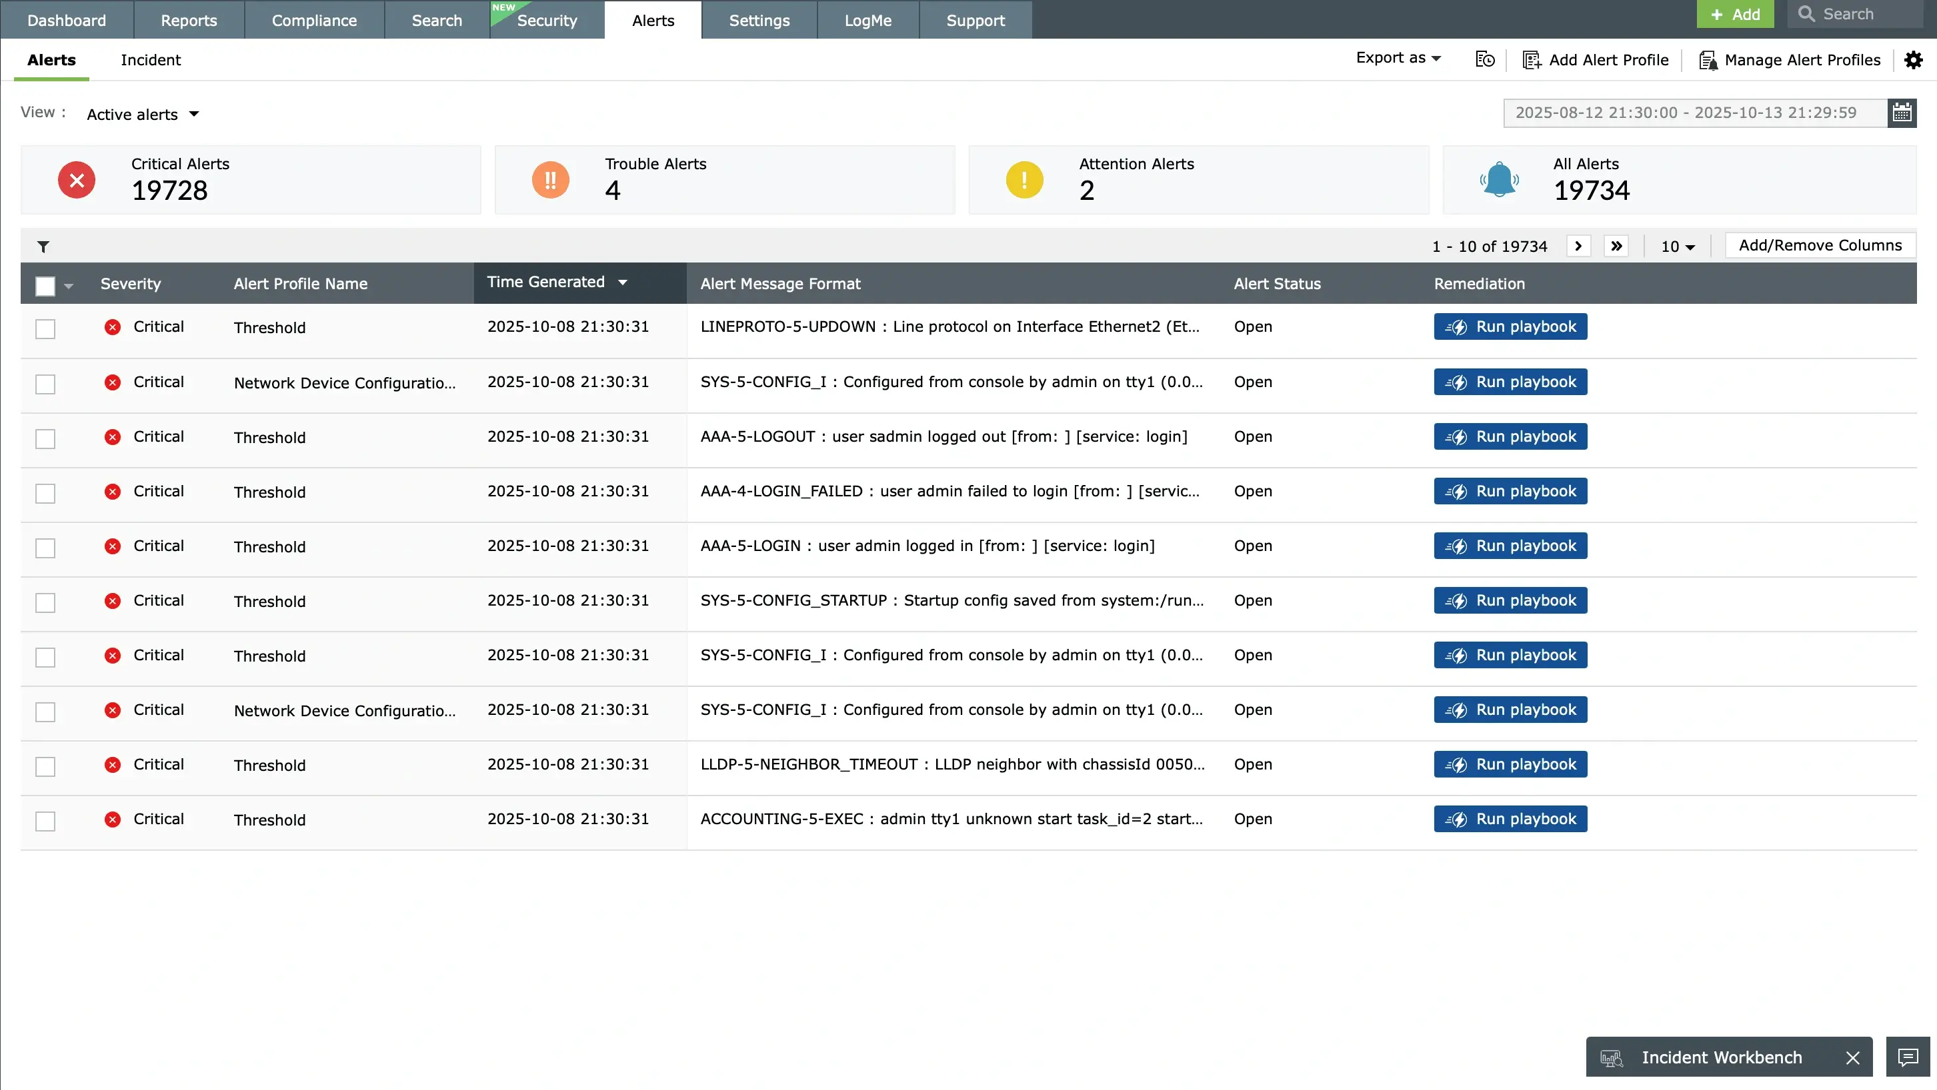
Task: Open the Incident Workbench panel
Action: pos(1721,1058)
